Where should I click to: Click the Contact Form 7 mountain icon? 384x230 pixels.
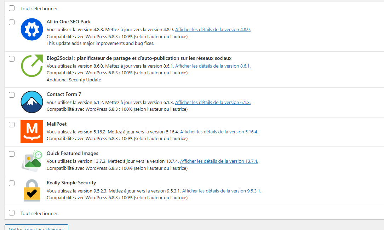point(32,102)
